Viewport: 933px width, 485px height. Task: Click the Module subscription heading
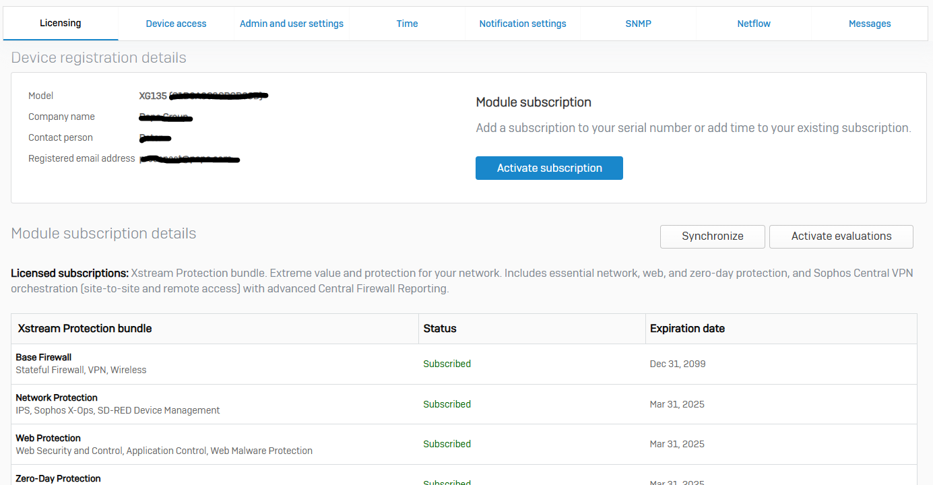pos(534,102)
